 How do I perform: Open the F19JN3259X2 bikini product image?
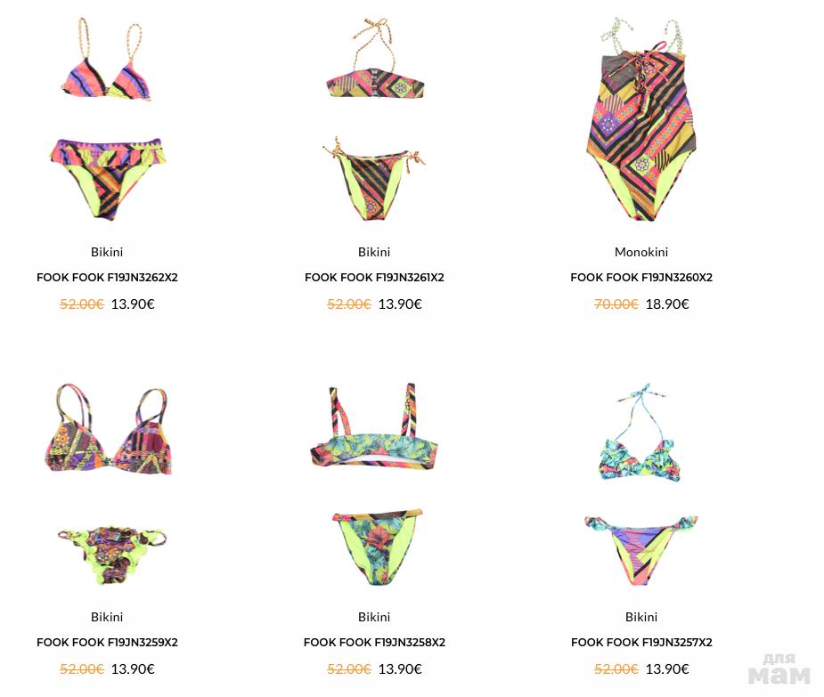[107, 484]
